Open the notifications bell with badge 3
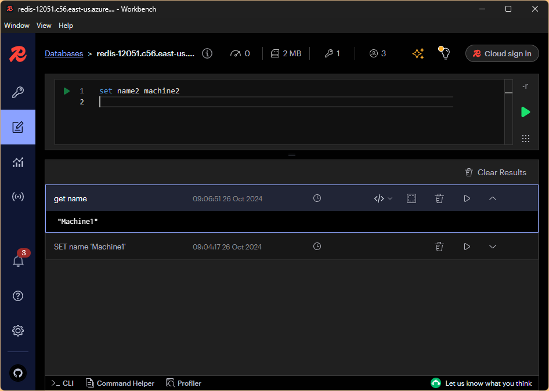 click(x=18, y=261)
